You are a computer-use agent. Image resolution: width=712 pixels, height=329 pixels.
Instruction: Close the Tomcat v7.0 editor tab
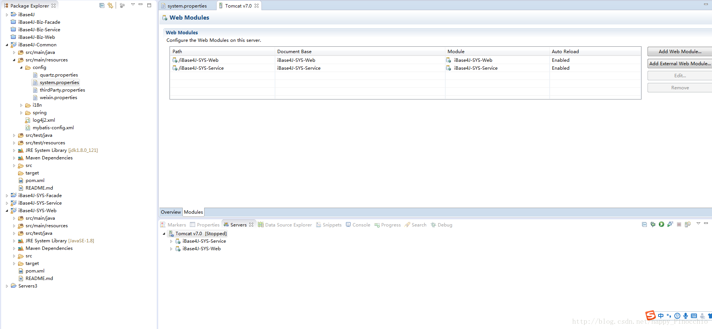pos(257,6)
